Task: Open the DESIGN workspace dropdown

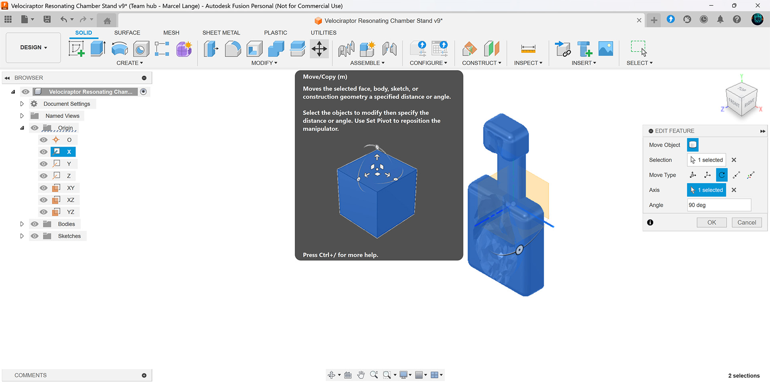Action: (34, 48)
